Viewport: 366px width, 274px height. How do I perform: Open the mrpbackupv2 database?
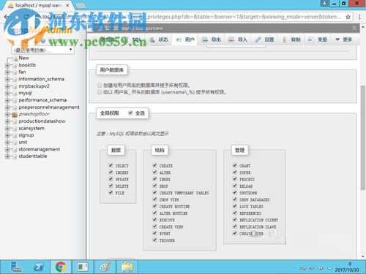click(34, 86)
